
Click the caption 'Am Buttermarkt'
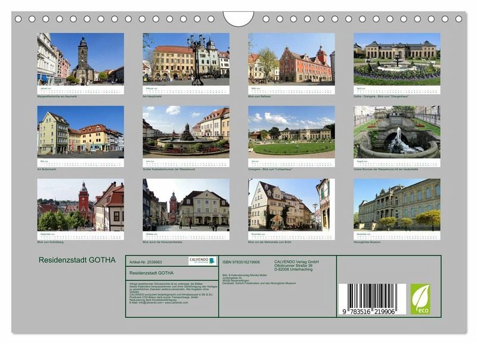(x=47, y=169)
